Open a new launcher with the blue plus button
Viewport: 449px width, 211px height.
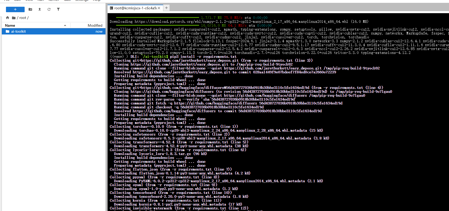[15, 9]
